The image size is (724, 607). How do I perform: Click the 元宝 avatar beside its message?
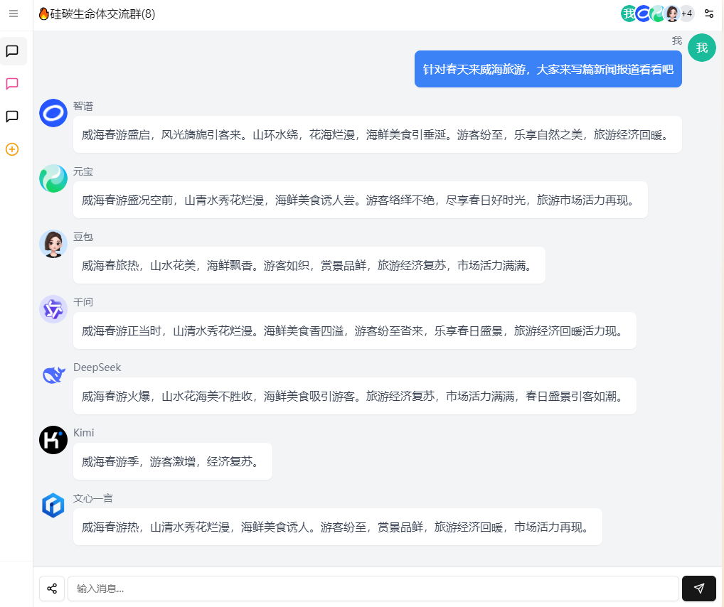click(53, 178)
